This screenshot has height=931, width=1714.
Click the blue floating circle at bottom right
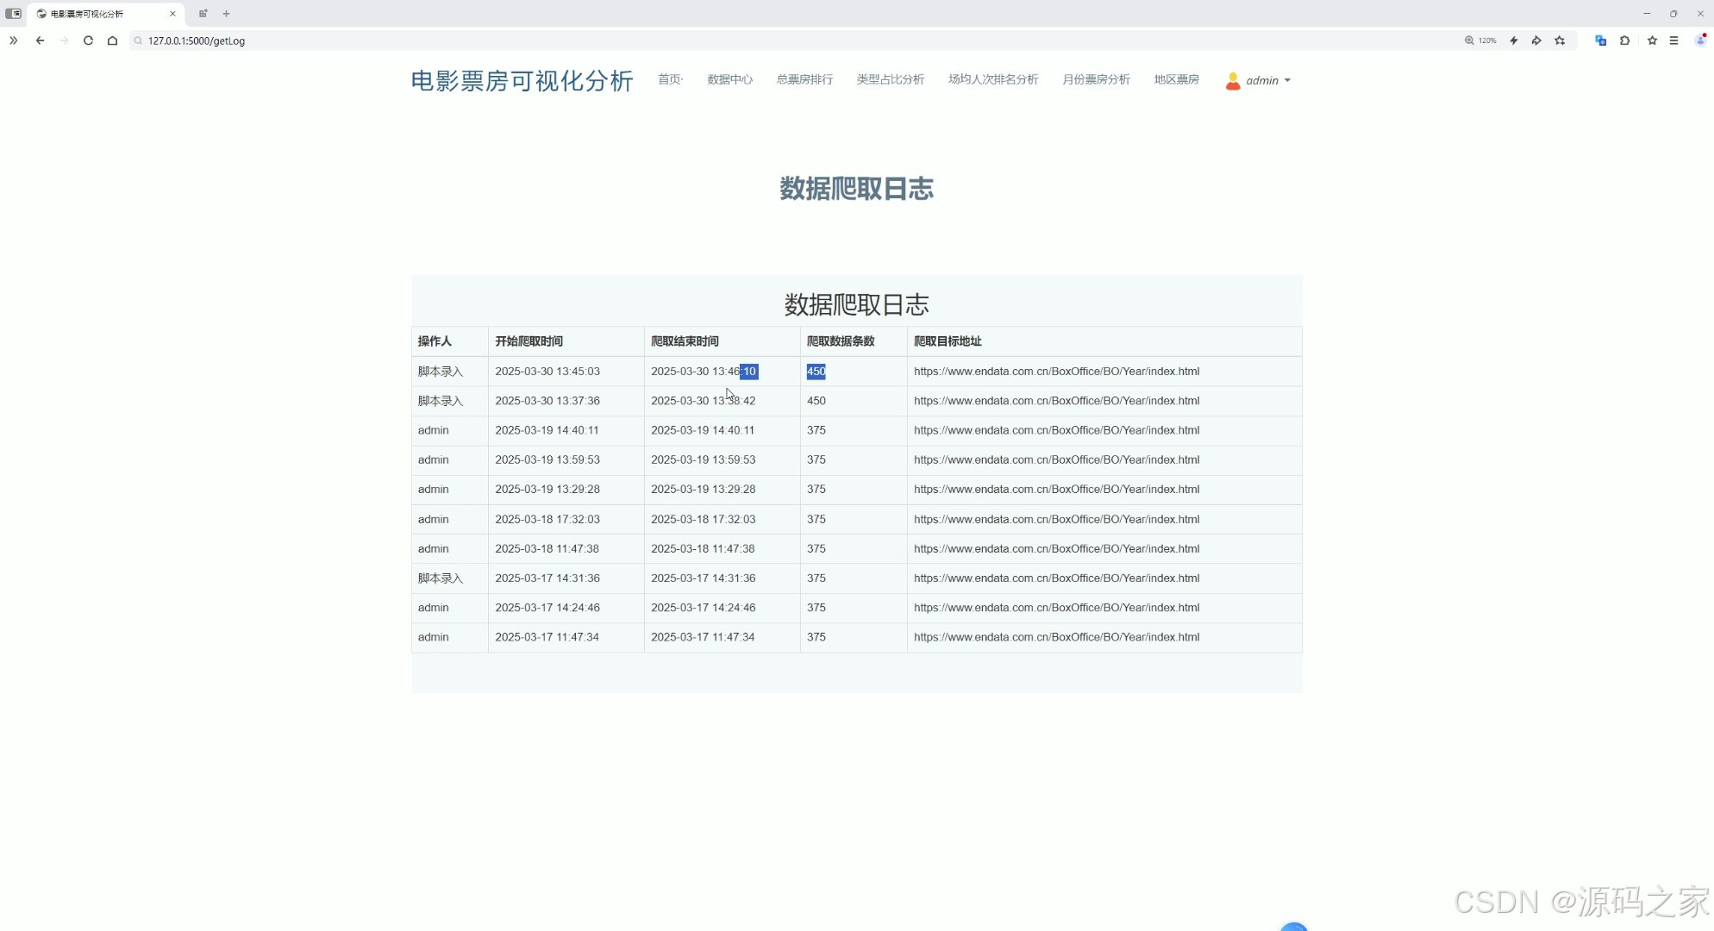click(x=1293, y=928)
